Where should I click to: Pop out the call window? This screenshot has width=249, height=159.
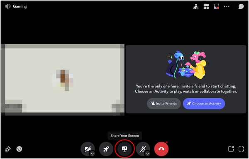(231, 149)
